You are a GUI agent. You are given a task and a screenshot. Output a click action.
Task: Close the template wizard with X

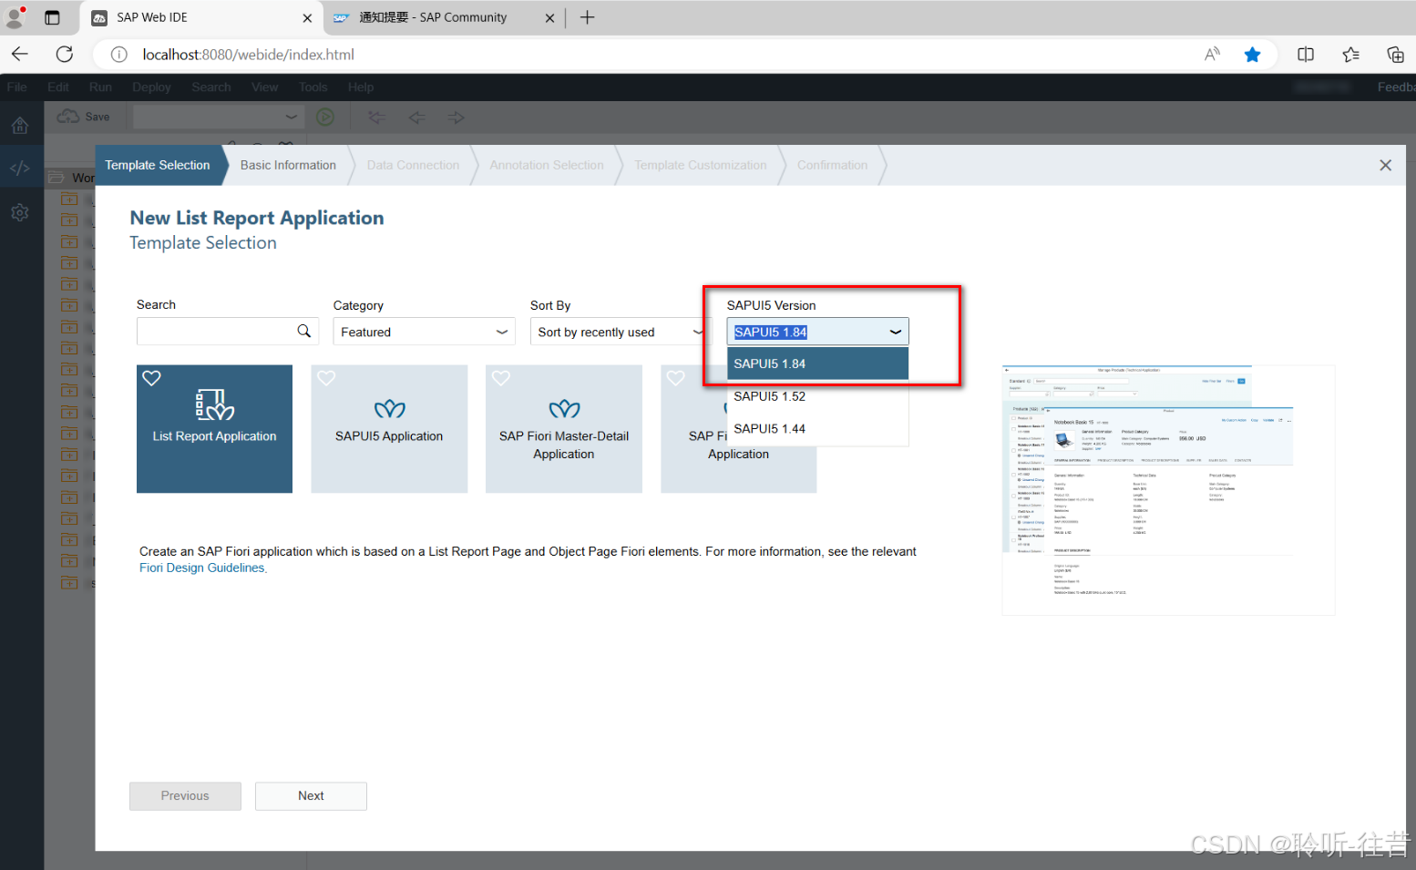(1385, 165)
